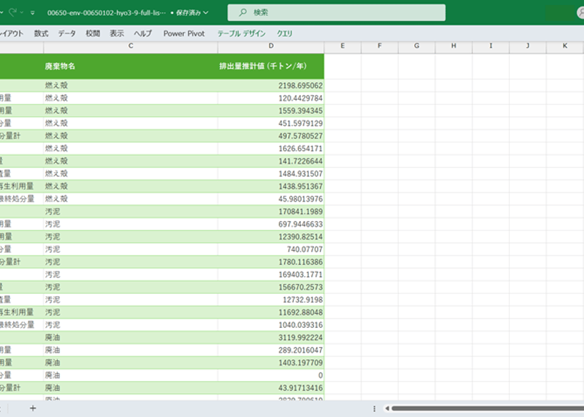584x417 pixels.
Task: Select the cell with value 289.2016047
Action: coord(271,350)
